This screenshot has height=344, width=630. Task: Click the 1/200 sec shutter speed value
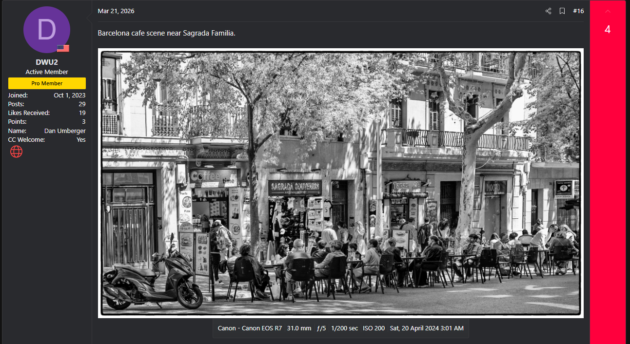[x=344, y=328]
